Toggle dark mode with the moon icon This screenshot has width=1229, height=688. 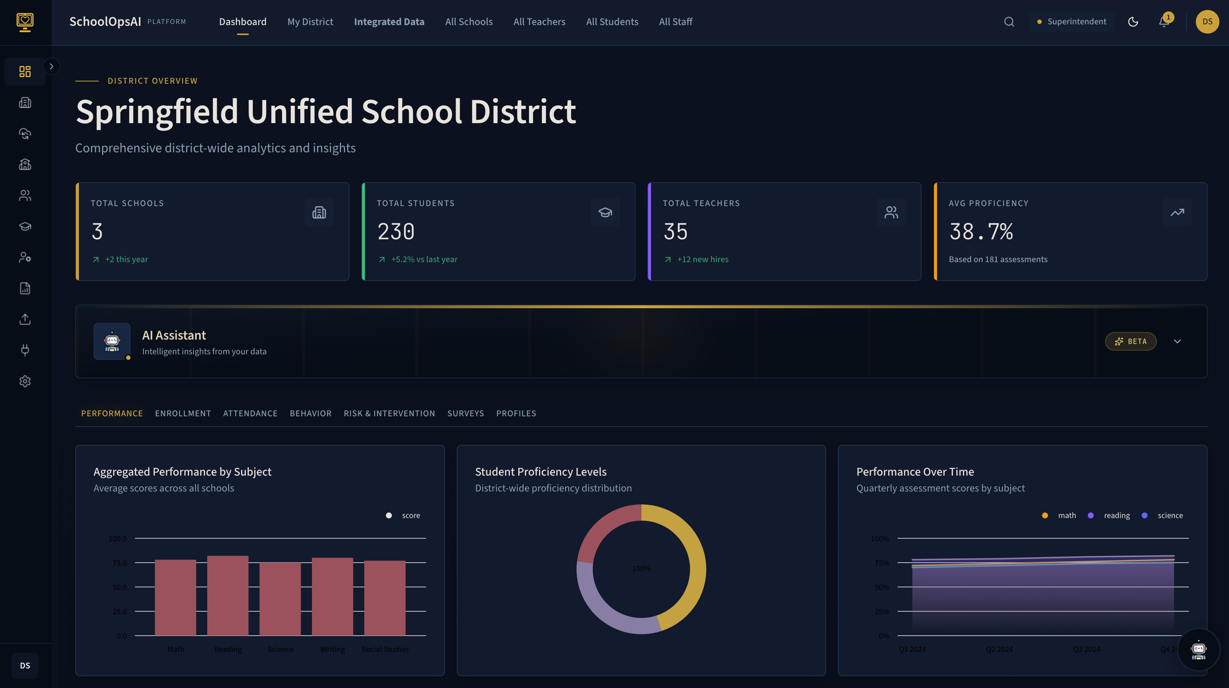click(x=1133, y=21)
